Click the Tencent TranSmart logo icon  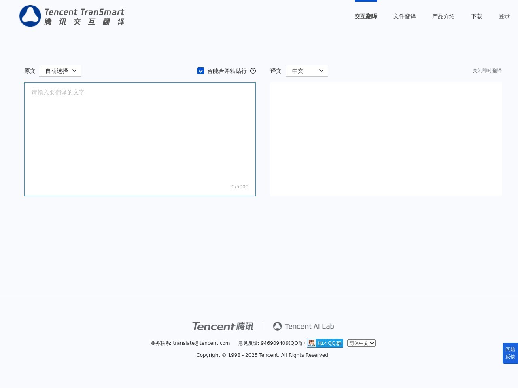[x=30, y=16]
